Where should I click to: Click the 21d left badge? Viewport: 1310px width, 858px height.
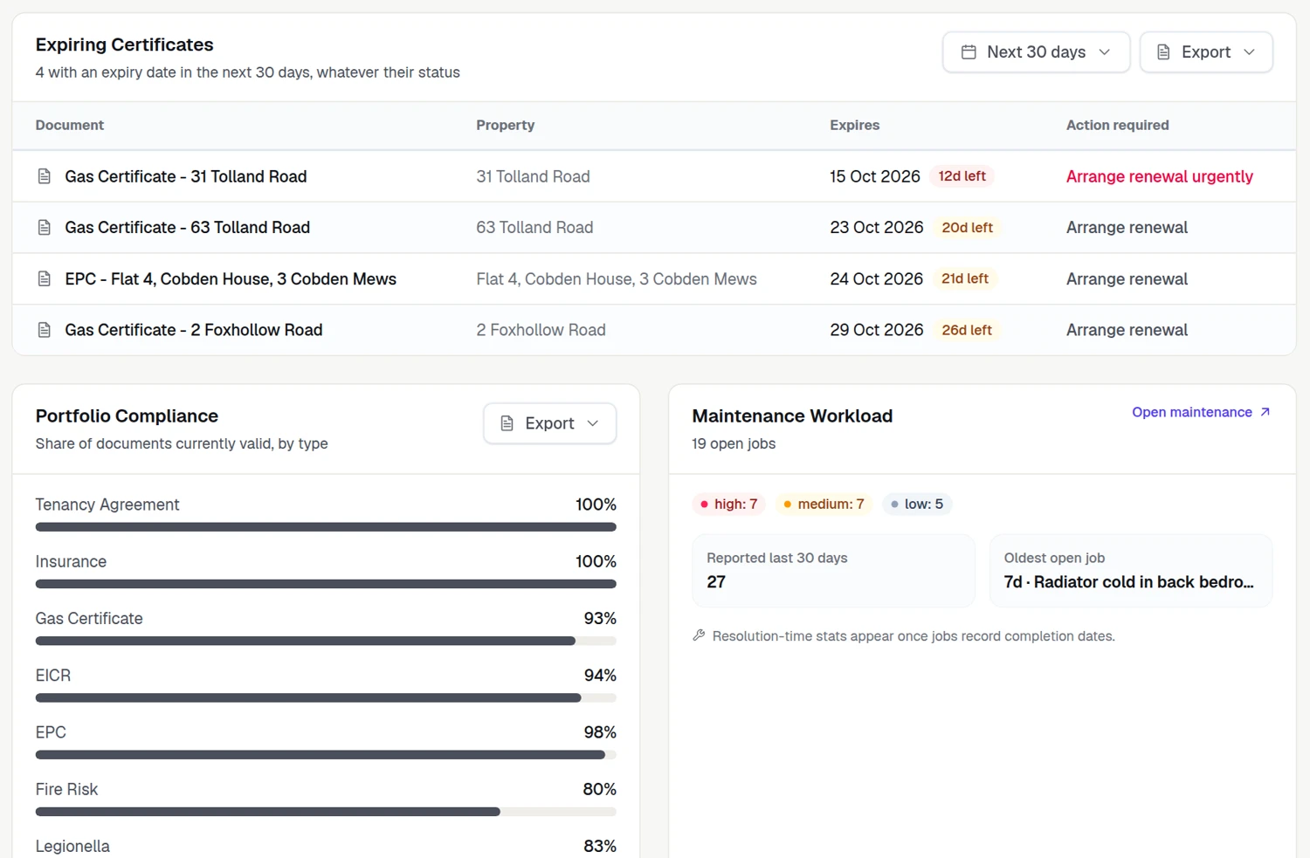pyautogui.click(x=964, y=279)
